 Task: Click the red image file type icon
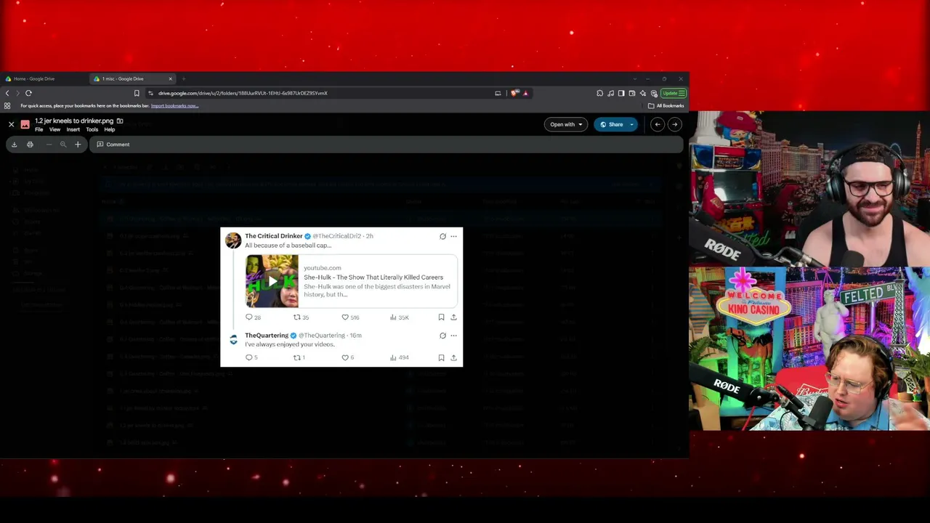pos(25,125)
